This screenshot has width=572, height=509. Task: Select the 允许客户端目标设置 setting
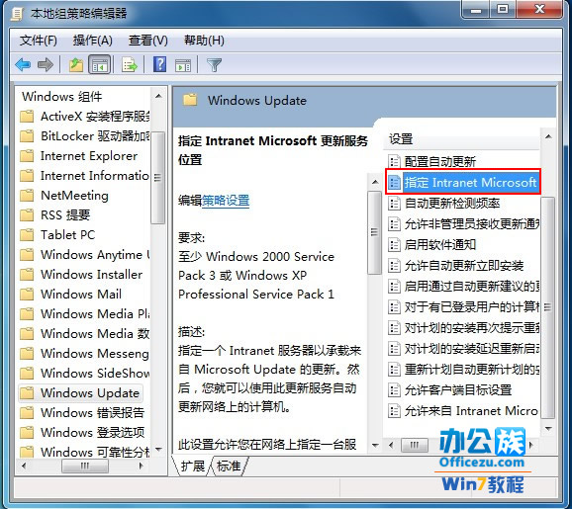tap(450, 390)
